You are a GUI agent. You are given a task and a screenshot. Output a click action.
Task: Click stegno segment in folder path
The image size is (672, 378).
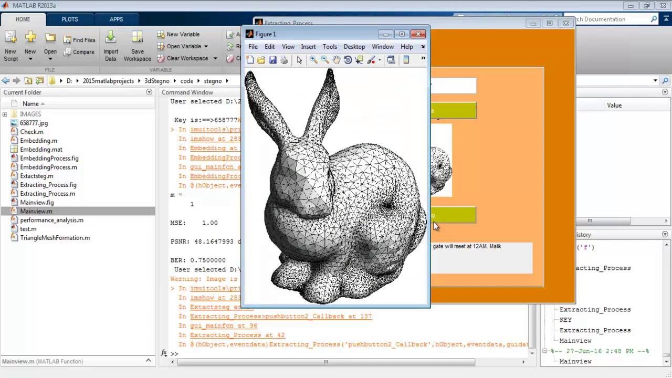pyautogui.click(x=213, y=81)
